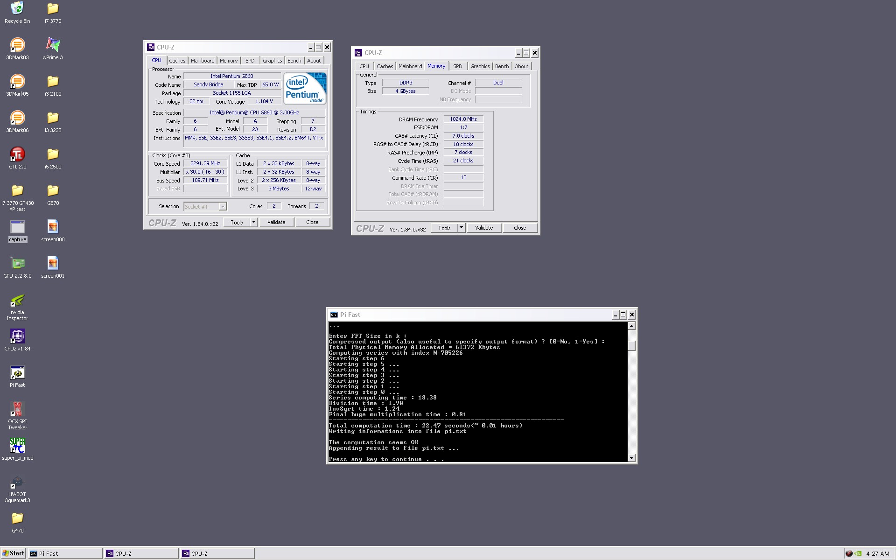Image resolution: width=896 pixels, height=560 pixels.
Task: Switch to Caches tab in left CPU-Z window
Action: 177,61
